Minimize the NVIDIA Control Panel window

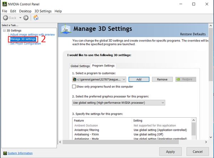point(181,4)
